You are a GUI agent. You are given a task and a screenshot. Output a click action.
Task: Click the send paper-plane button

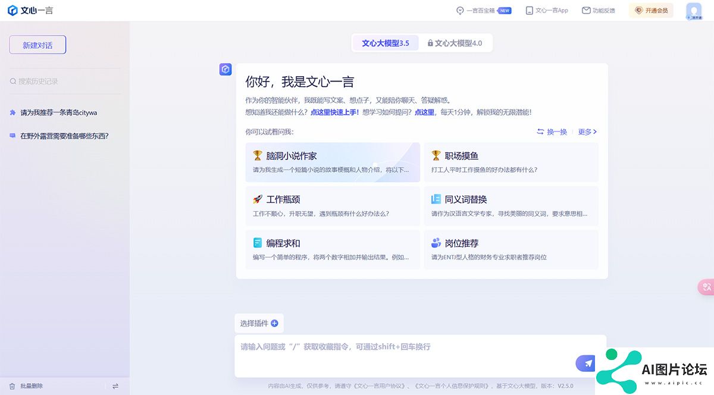pos(587,363)
